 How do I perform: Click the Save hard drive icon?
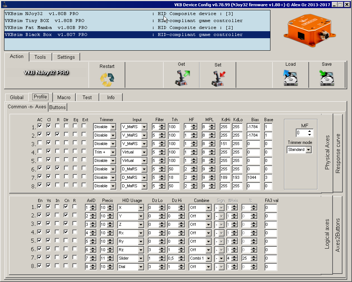[x=327, y=77]
